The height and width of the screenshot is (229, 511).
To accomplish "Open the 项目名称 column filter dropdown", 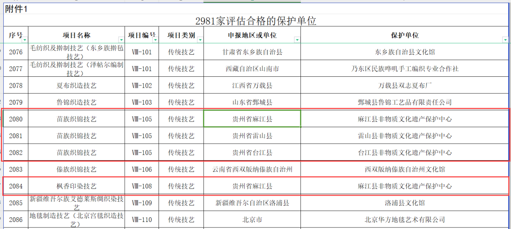I will (121, 40).
